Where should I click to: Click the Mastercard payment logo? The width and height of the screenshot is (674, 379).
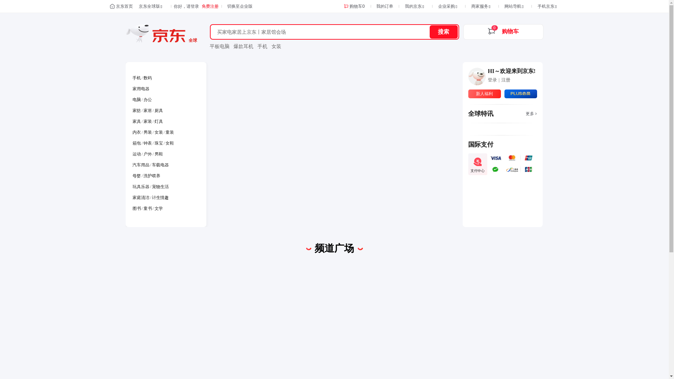[x=512, y=158]
